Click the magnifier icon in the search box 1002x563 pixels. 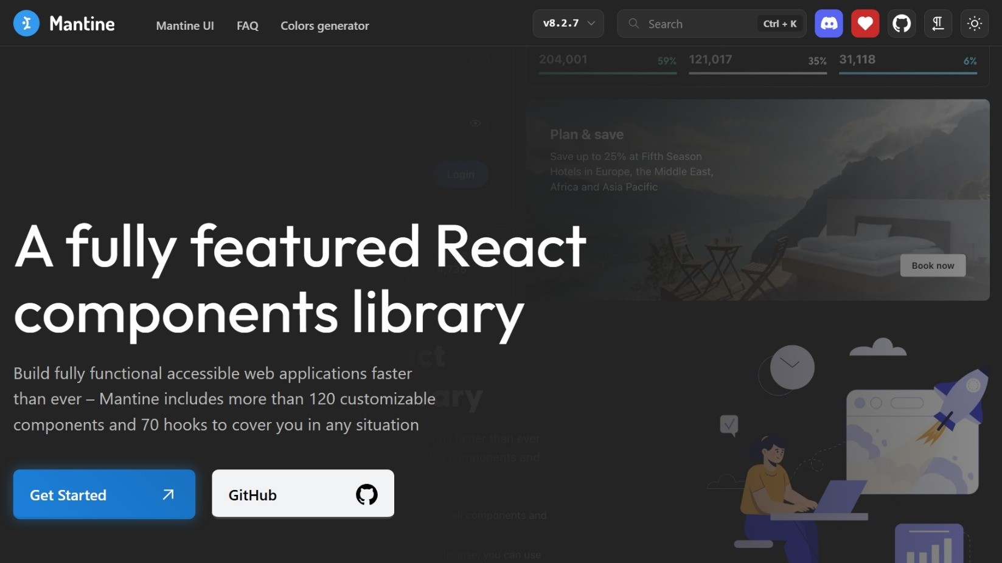pyautogui.click(x=634, y=24)
